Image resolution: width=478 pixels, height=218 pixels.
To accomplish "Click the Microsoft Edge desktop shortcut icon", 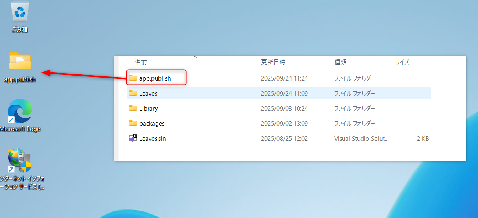I will pyautogui.click(x=20, y=111).
